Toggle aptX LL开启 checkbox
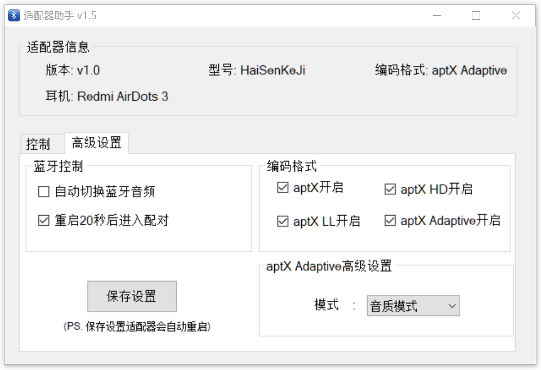 pos(283,221)
